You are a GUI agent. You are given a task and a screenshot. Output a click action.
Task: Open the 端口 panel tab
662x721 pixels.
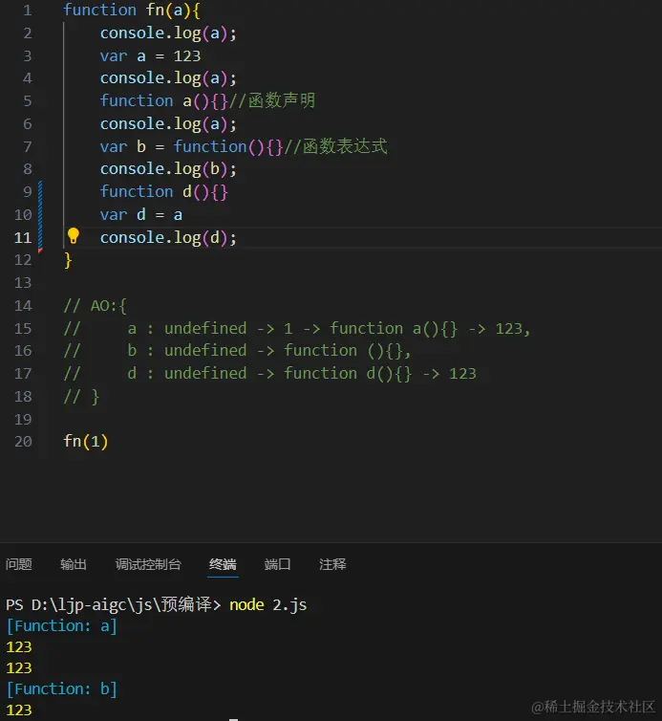(277, 564)
